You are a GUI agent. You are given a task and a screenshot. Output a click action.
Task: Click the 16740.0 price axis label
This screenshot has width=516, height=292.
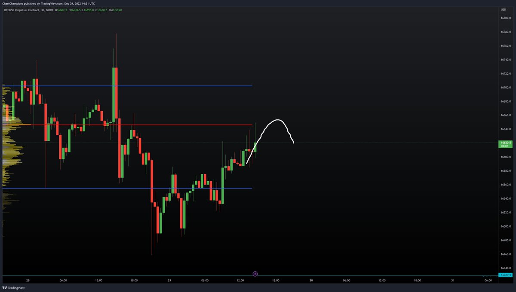pyautogui.click(x=505, y=60)
